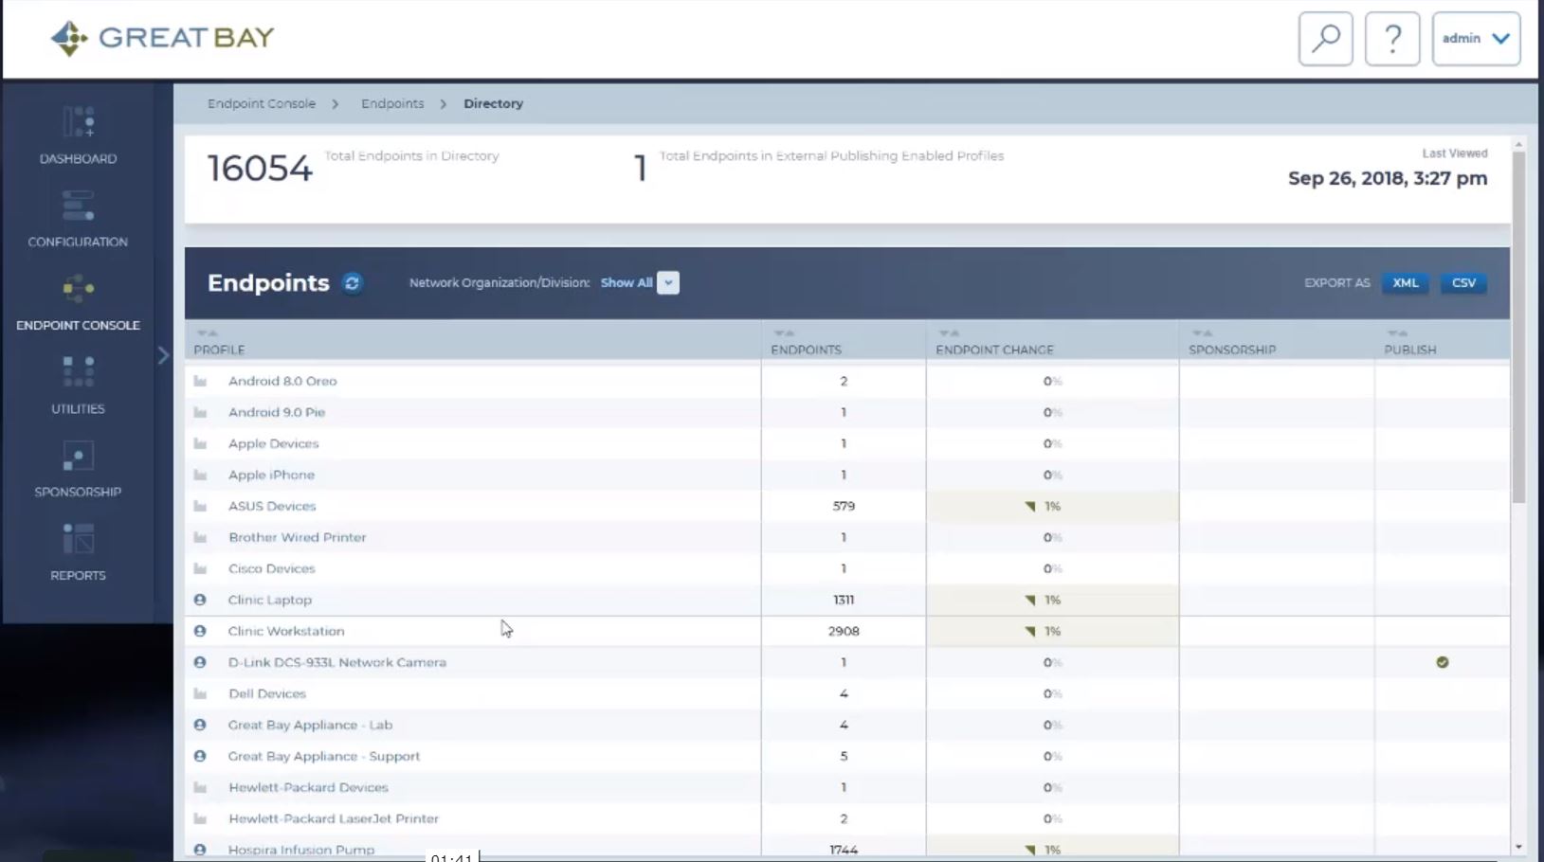Click the user icon beside Great Bay Appliance - Lab

tap(200, 725)
